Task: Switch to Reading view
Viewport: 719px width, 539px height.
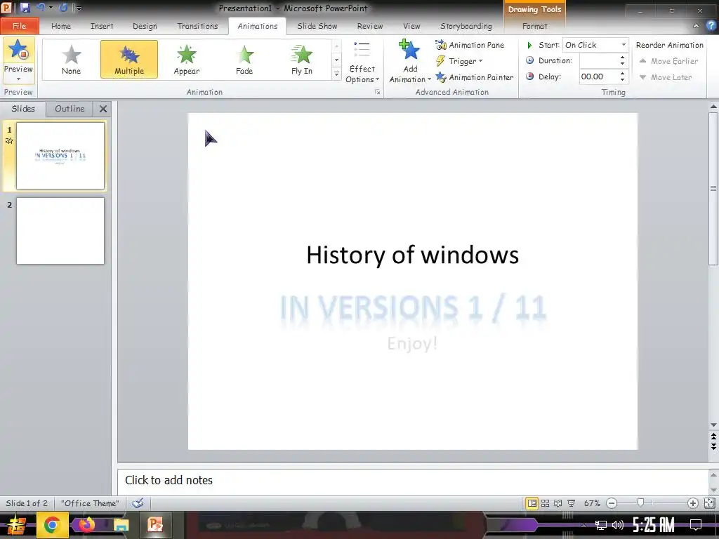Action: point(558,503)
